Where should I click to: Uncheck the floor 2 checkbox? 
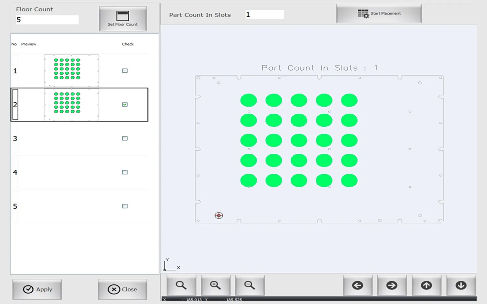tap(125, 105)
